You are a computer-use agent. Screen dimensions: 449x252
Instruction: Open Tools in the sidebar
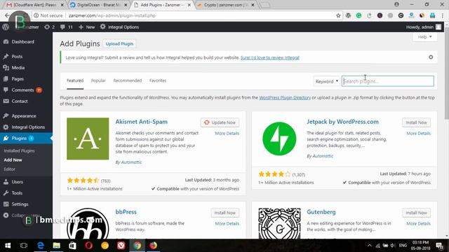[17, 193]
